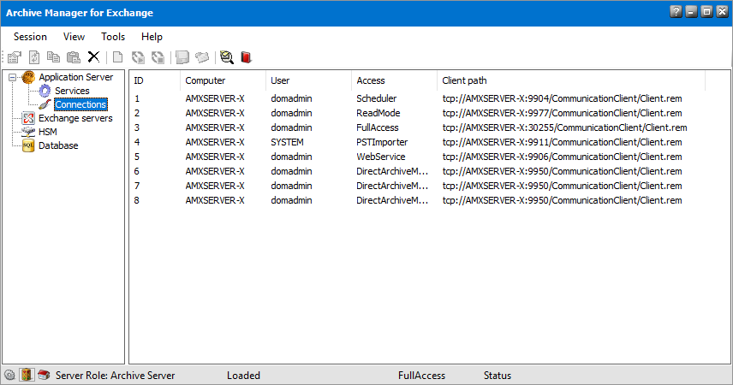
Task: Click the client path with port 9911
Action: click(562, 142)
